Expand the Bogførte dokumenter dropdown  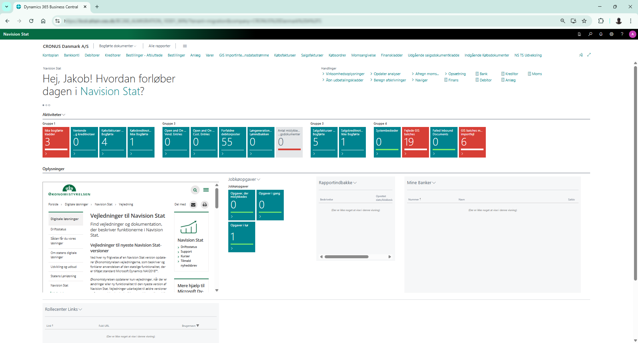click(118, 46)
